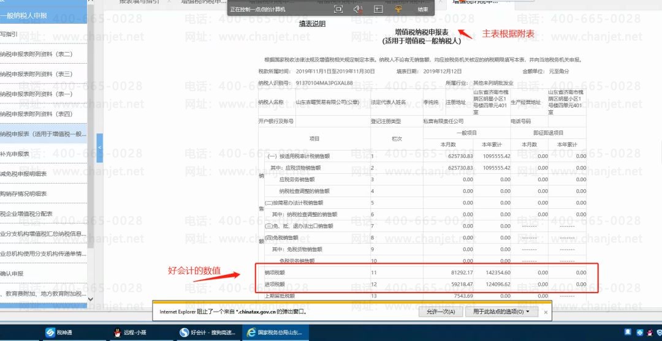The height and width of the screenshot is (341, 662).
Task: Dismiss the popup blocker notification bar
Action: point(546,312)
